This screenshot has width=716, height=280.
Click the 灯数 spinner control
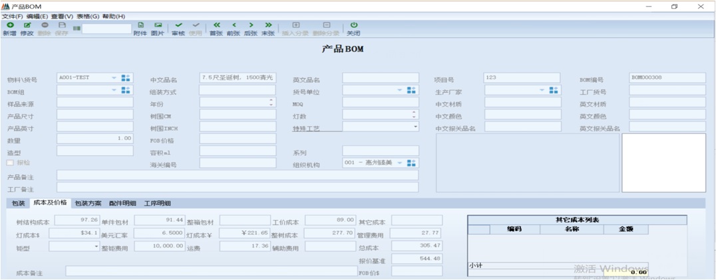tap(414, 114)
